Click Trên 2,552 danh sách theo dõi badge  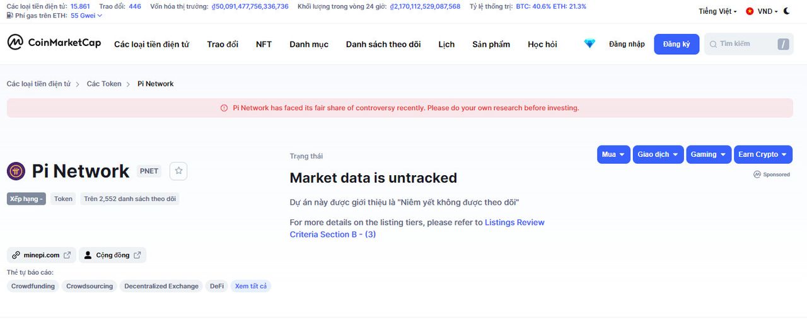[x=130, y=198]
